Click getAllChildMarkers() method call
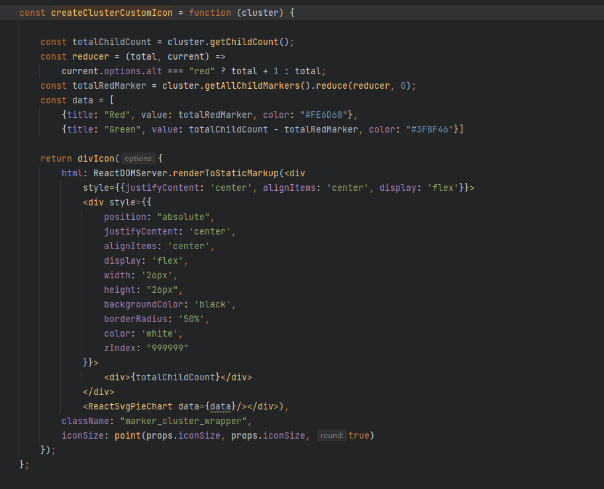Image resolution: width=604 pixels, height=489 pixels. (257, 85)
